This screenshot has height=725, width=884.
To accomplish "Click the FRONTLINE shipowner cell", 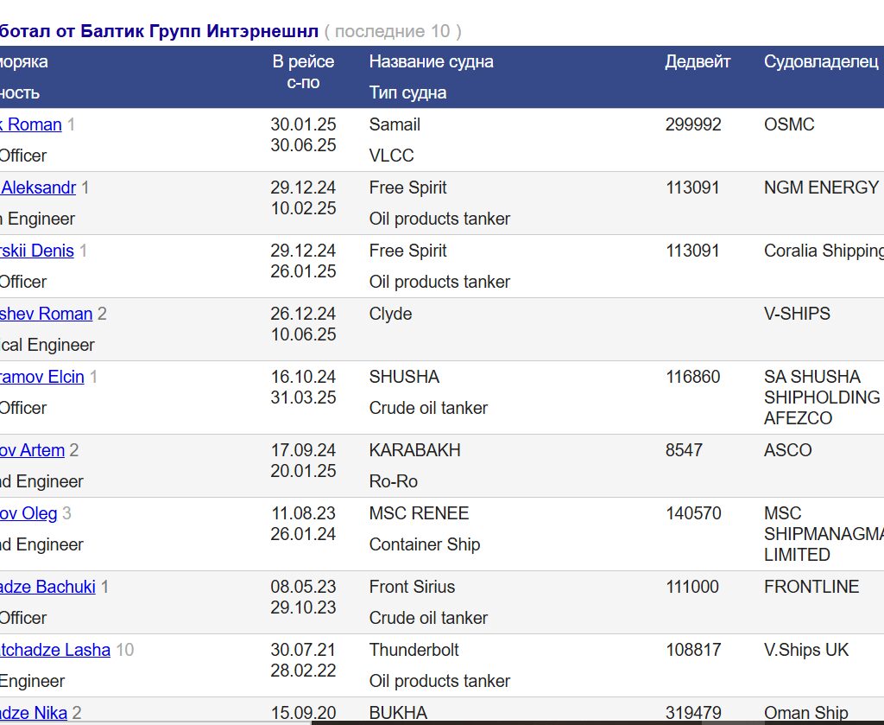I will pyautogui.click(x=811, y=587).
